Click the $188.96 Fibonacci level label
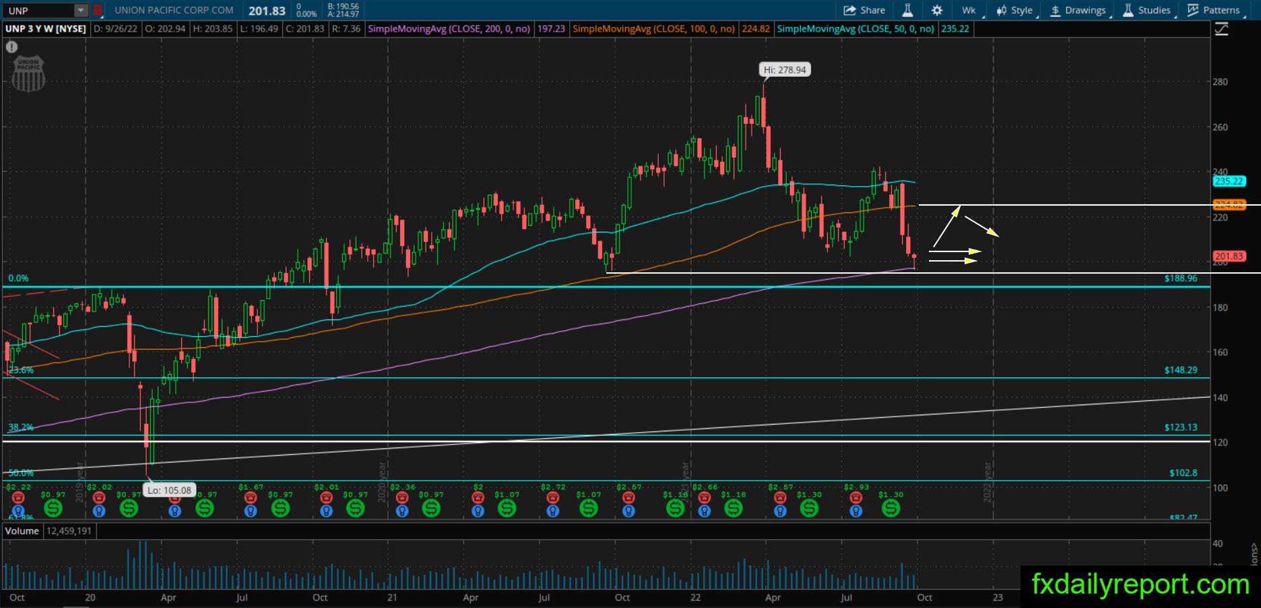This screenshot has width=1261, height=608. tap(1181, 278)
